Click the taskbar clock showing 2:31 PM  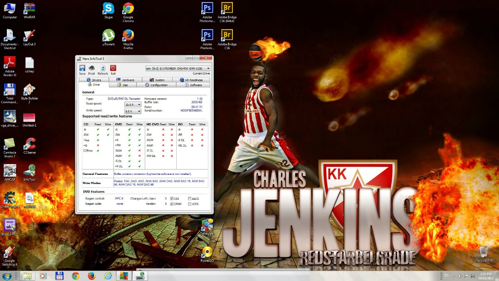pyautogui.click(x=486, y=276)
